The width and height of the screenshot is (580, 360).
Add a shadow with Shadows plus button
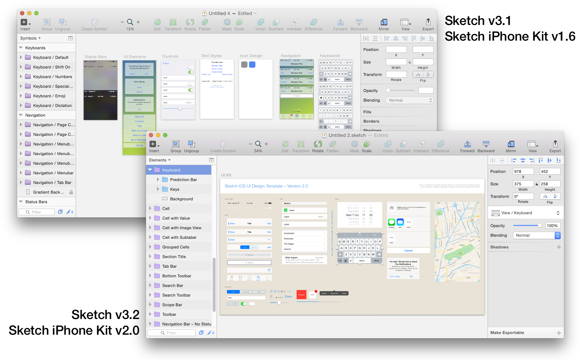(559, 247)
